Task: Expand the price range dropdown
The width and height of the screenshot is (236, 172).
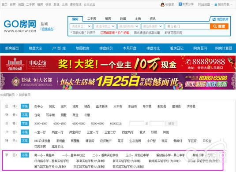Action: point(129,26)
